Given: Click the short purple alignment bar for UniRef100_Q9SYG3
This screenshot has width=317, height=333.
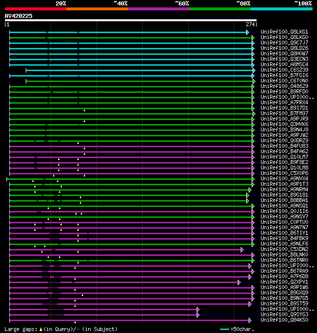Looking at the screenshot, I should 105,315.
